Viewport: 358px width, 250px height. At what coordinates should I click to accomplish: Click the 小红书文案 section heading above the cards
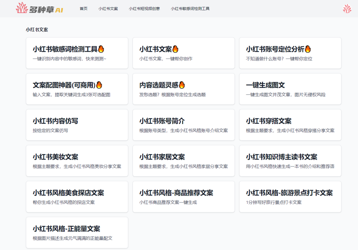click(37, 30)
